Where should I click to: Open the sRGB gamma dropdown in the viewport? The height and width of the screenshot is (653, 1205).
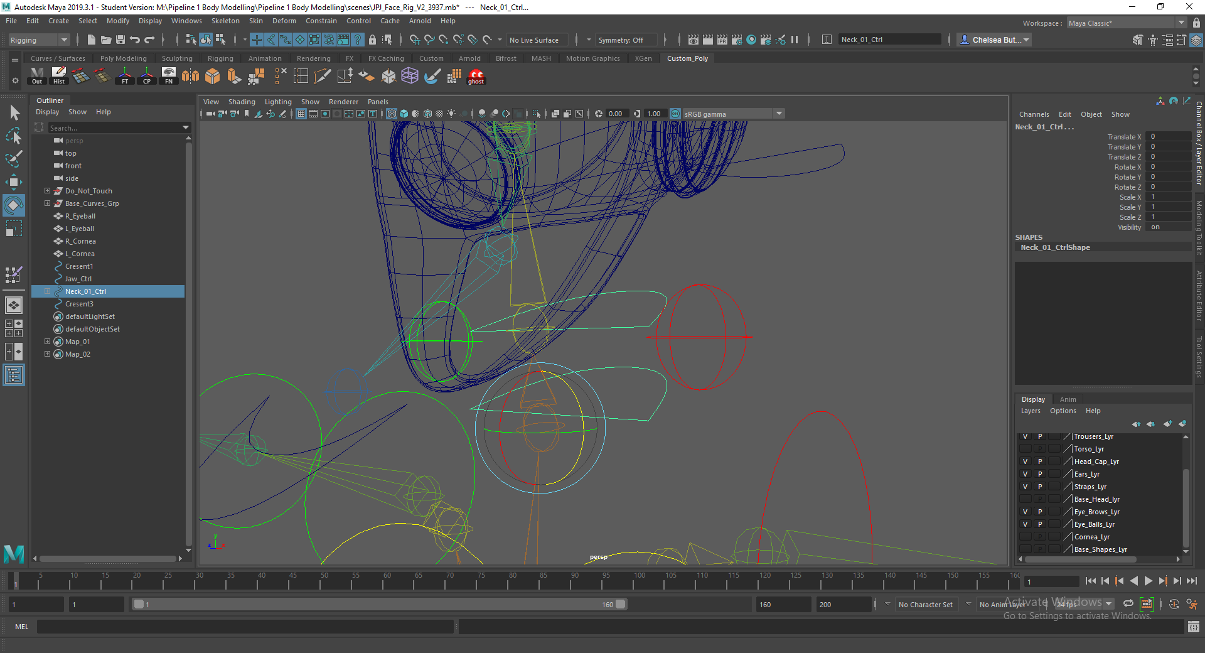coord(778,114)
